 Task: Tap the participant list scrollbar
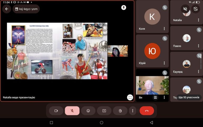coord(201,61)
